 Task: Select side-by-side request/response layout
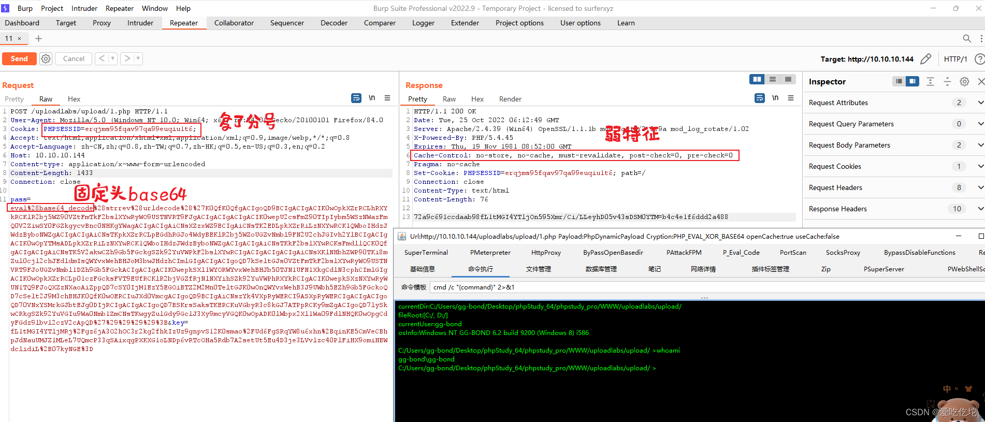pyautogui.click(x=757, y=79)
